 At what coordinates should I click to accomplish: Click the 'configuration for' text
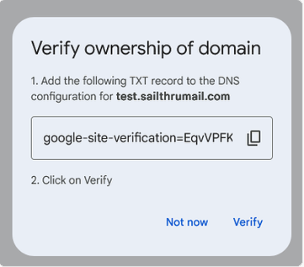coord(72,96)
